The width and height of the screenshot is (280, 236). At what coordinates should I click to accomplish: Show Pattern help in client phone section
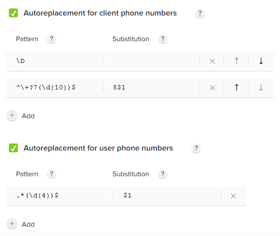coord(52,39)
